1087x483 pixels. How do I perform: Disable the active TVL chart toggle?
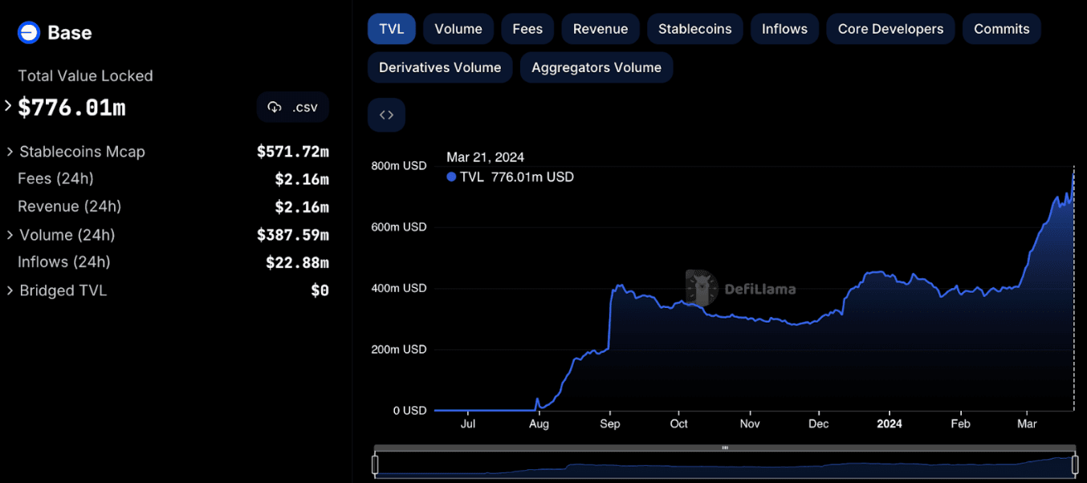391,29
